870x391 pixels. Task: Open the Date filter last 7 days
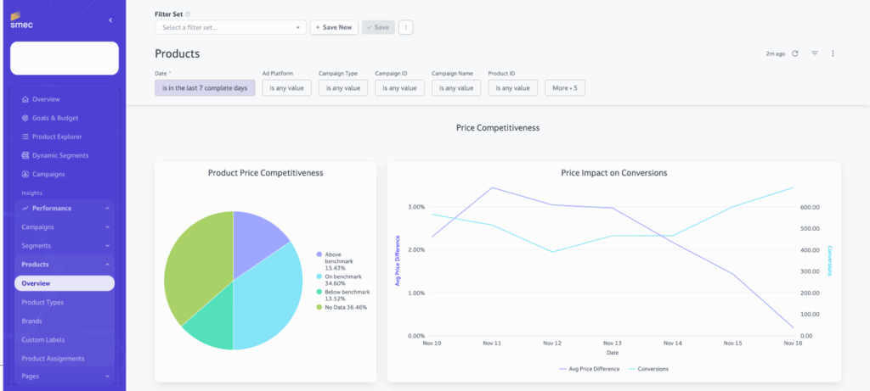pos(205,87)
